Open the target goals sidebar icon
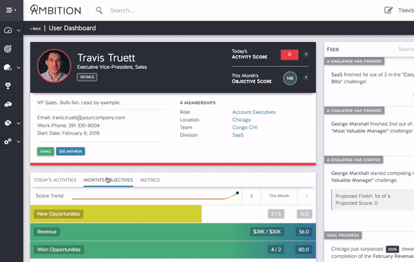Screen dimensions: 414x262 tap(8, 49)
